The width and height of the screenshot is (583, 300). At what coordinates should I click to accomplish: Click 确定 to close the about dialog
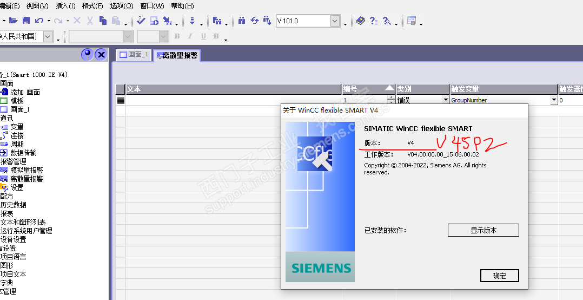click(x=499, y=276)
